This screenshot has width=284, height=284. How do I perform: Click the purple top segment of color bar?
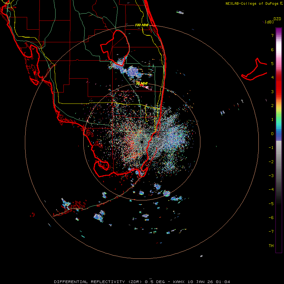point(279,31)
